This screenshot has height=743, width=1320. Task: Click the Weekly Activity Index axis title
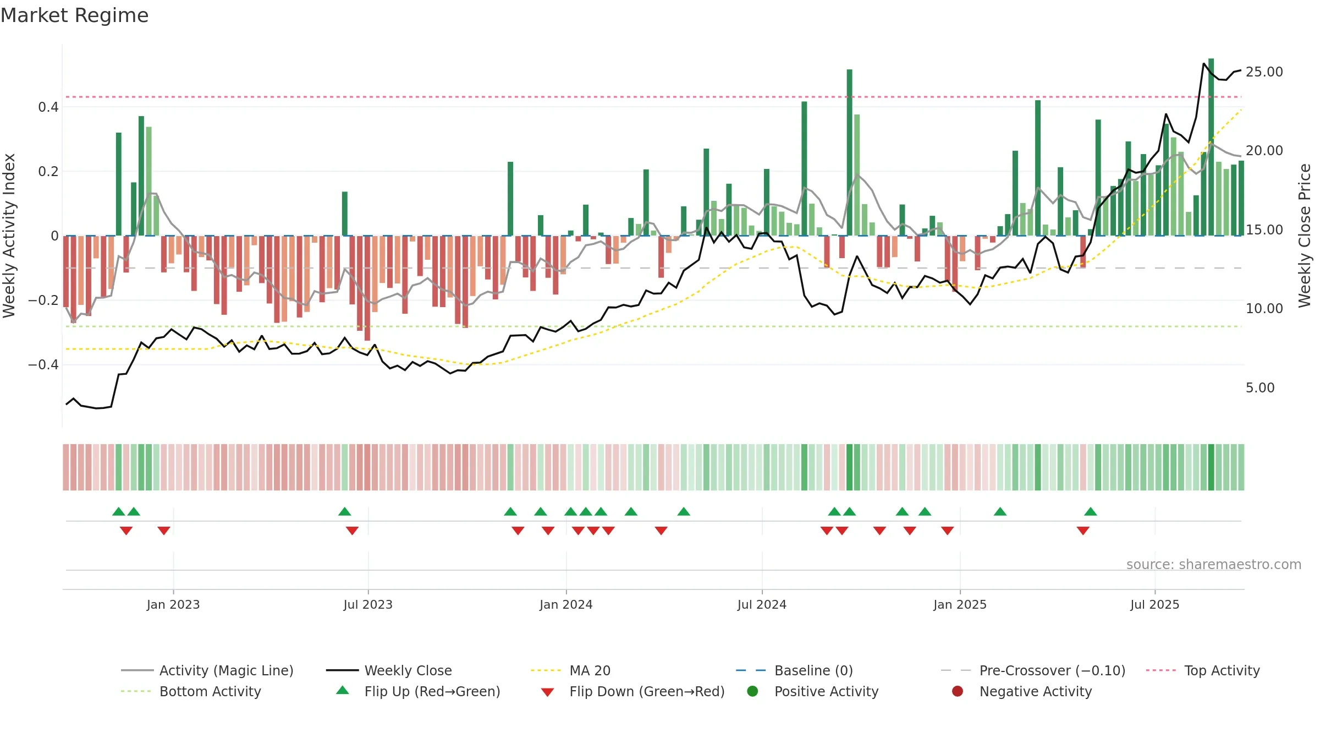pos(9,236)
